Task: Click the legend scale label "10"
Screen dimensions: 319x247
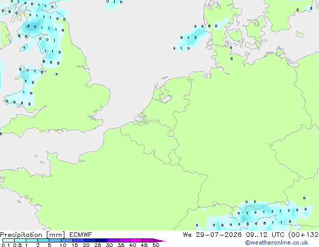Action: [63, 245]
